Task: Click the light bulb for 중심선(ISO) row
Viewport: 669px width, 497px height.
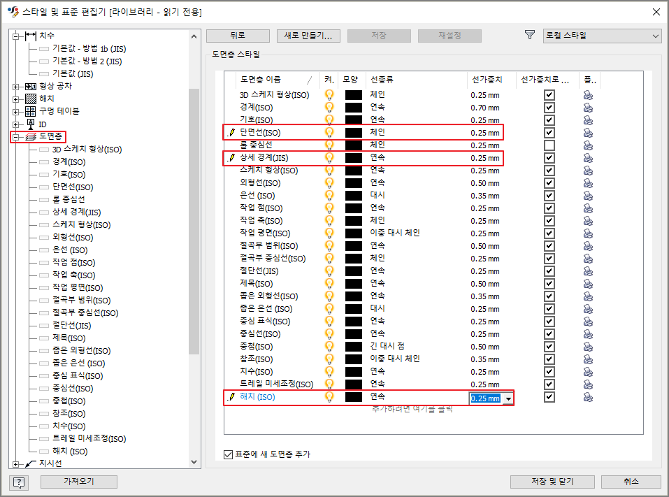Action: [329, 334]
